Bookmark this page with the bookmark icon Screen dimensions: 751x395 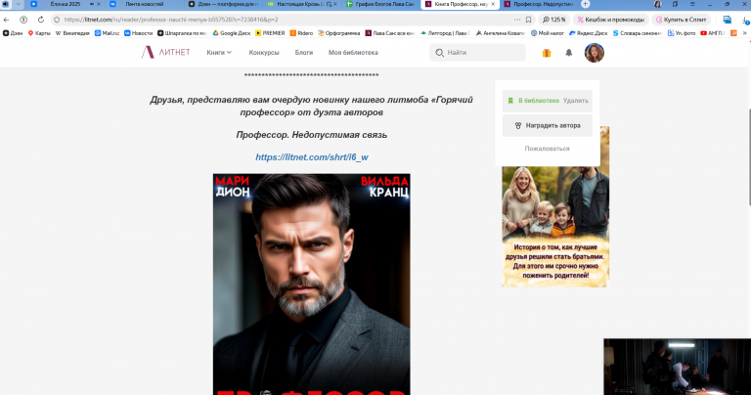[529, 20]
